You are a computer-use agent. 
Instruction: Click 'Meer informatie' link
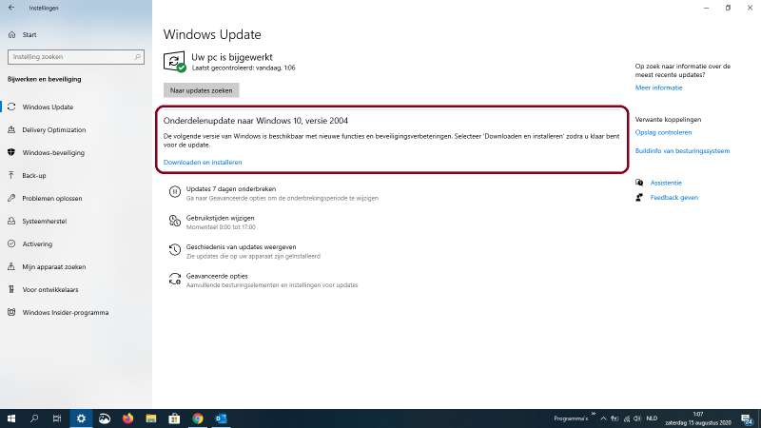coord(658,88)
